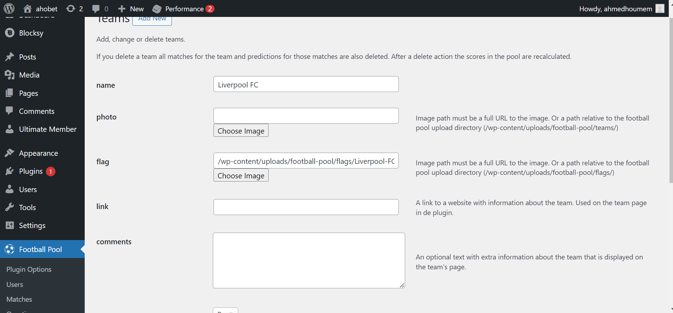The width and height of the screenshot is (673, 313).
Task: Open the updates icon showing 2
Action: 71,8
